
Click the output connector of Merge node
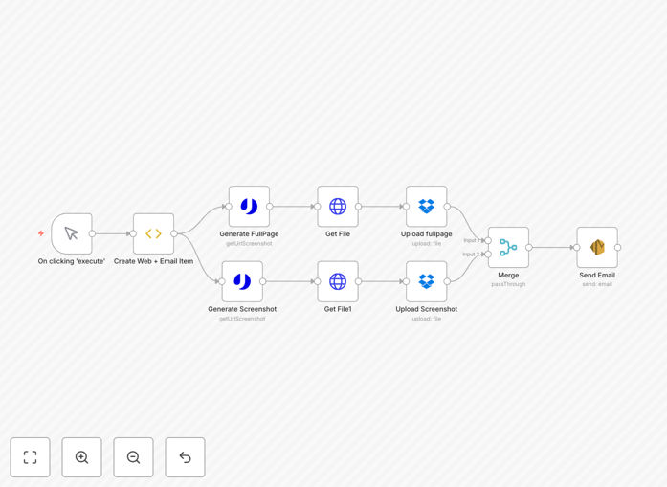pos(529,247)
